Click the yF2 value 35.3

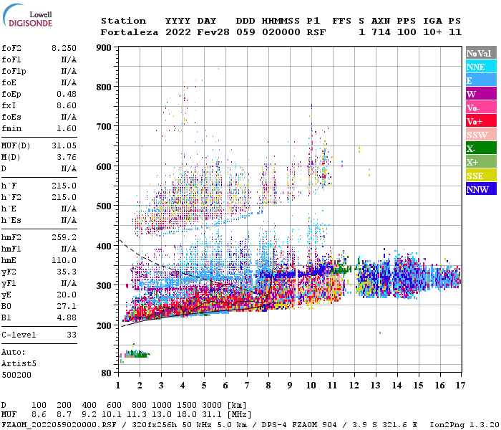[x=67, y=272]
